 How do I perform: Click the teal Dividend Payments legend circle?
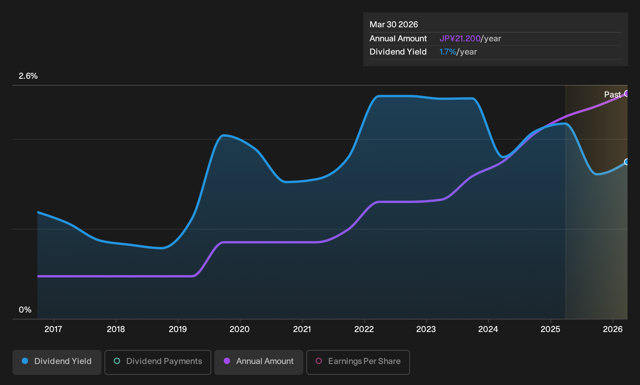click(x=117, y=361)
